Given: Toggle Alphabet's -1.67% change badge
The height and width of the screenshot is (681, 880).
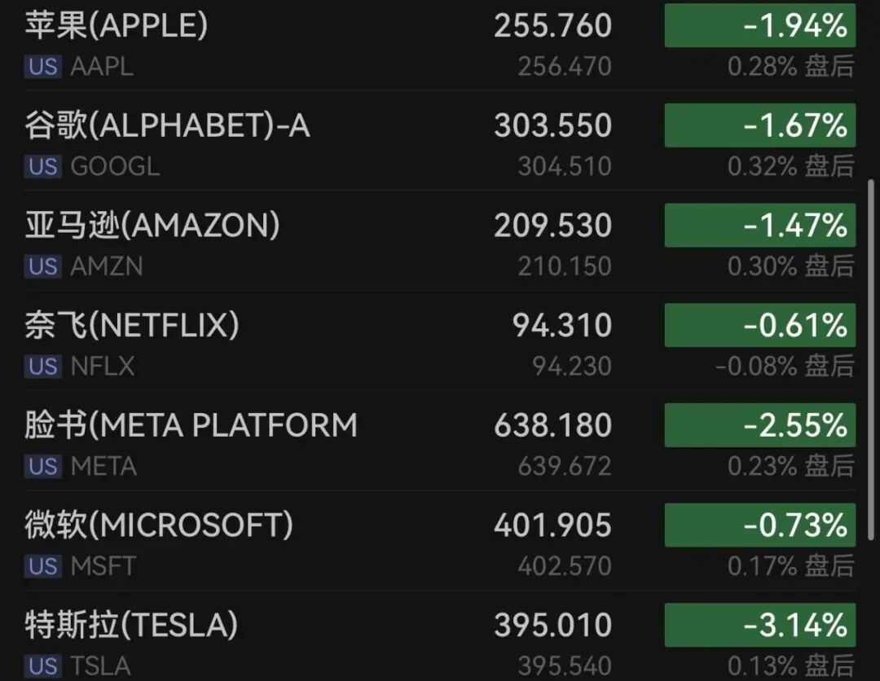Looking at the screenshot, I should point(759,126).
